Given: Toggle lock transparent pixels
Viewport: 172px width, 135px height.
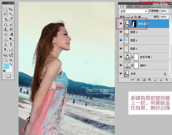Looking at the screenshot, I should 128,17.
